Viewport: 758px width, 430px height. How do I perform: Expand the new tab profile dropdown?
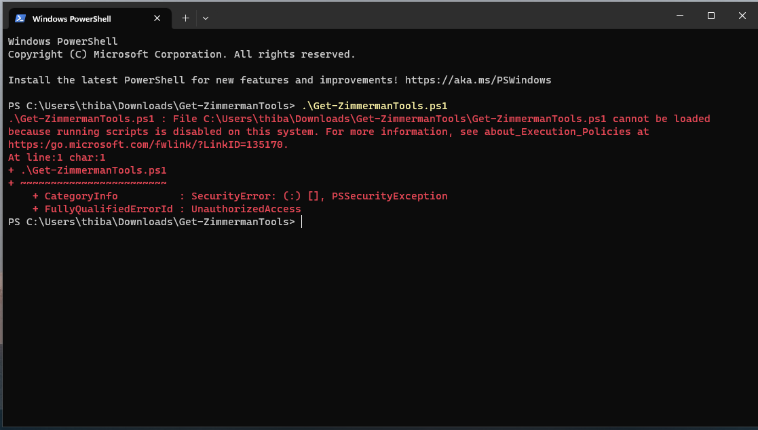(206, 18)
